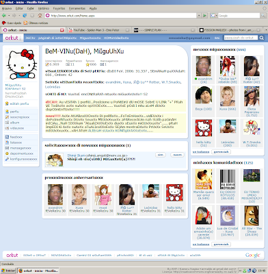Click the fans star count 666
268x274 pixels.
click(x=91, y=64)
